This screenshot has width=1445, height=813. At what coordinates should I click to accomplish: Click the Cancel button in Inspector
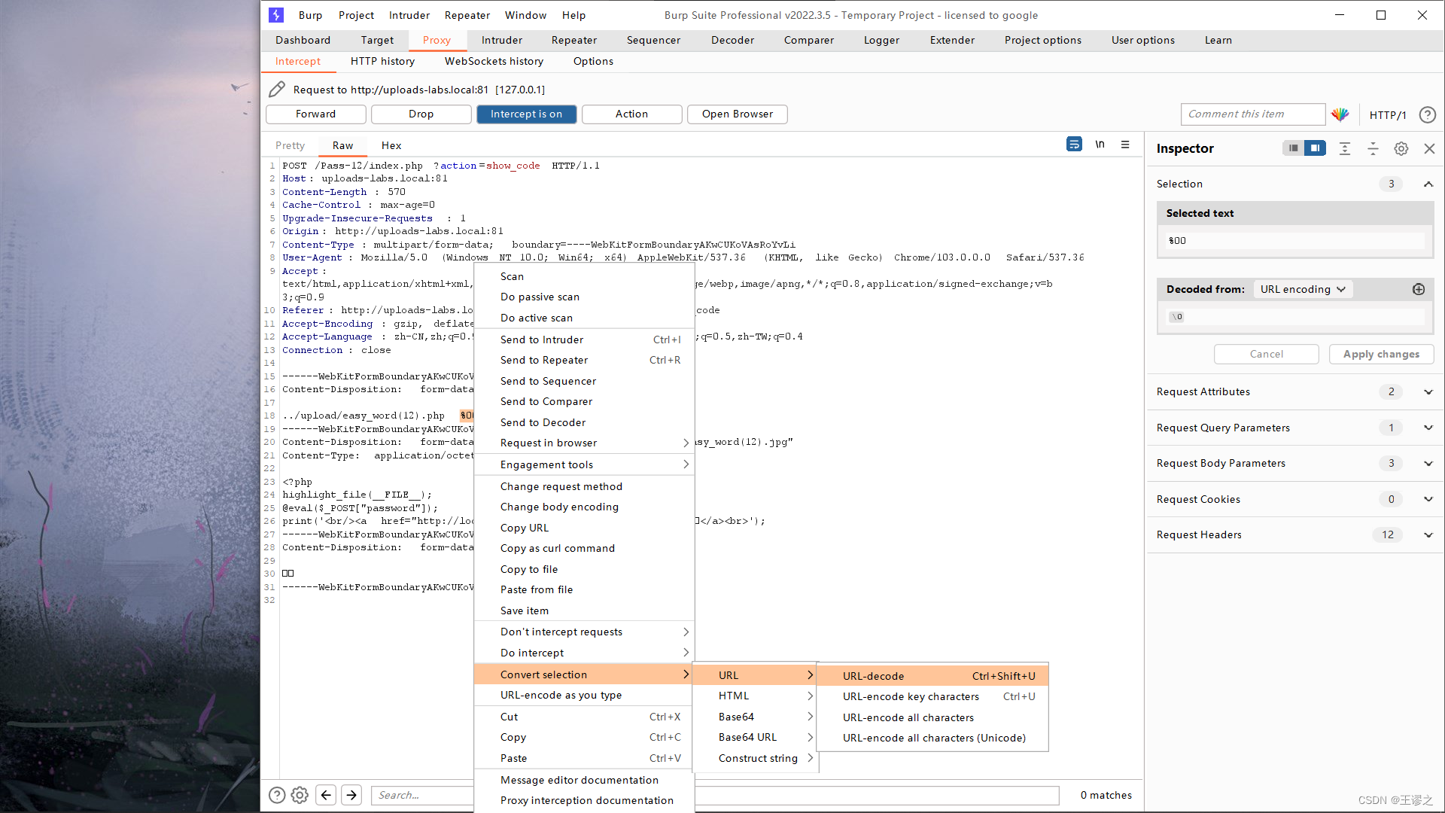click(x=1267, y=354)
